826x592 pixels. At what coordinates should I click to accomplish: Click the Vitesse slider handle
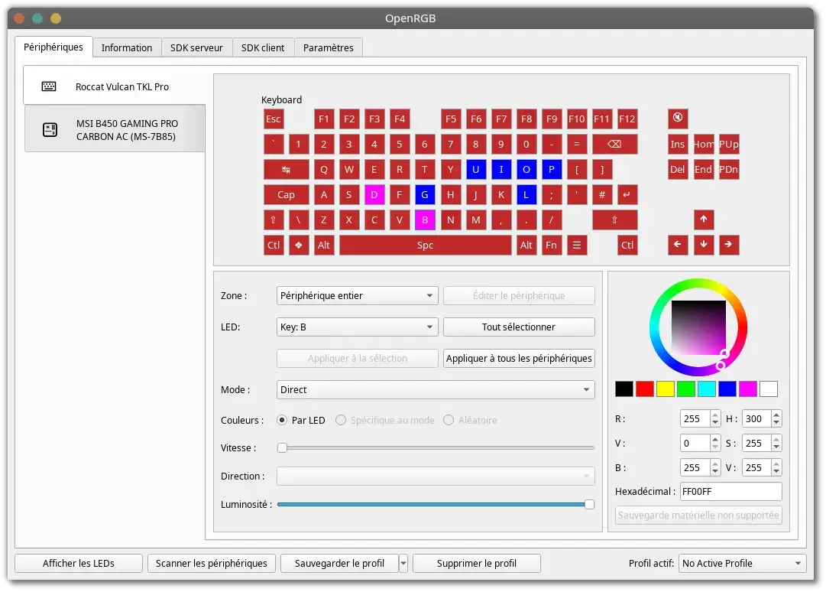click(x=283, y=448)
